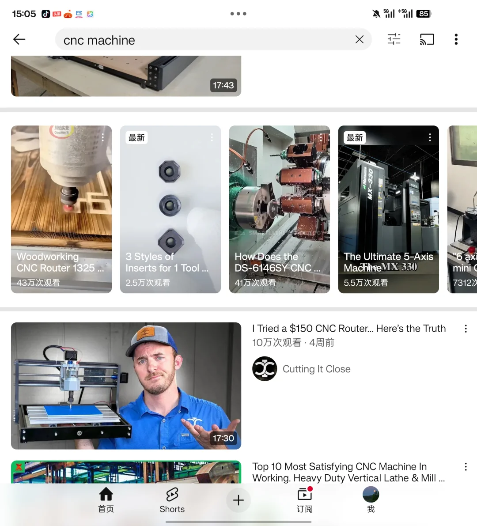The image size is (477, 526).
Task: Tap the plus create button
Action: pos(238,500)
